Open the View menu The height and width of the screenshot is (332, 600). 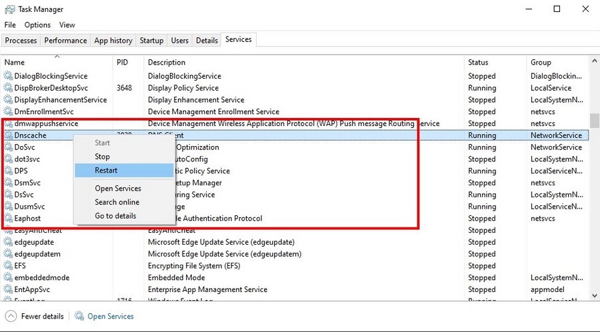click(67, 25)
